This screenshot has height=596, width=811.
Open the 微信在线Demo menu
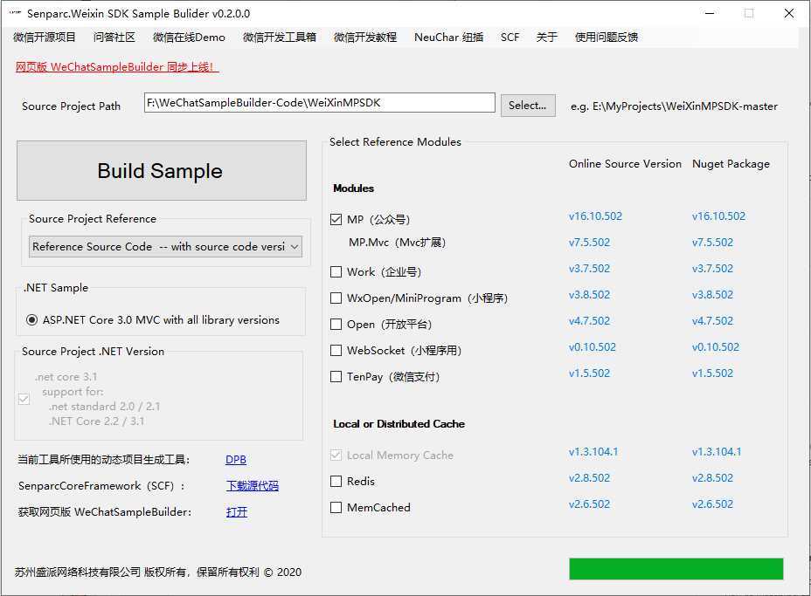click(x=190, y=38)
